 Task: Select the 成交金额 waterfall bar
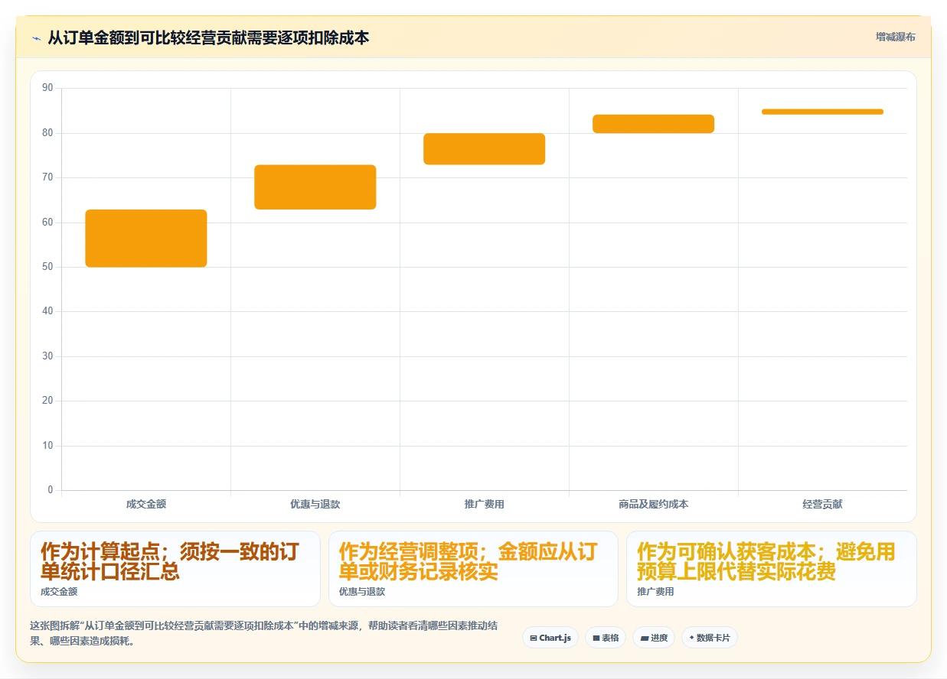tap(146, 239)
